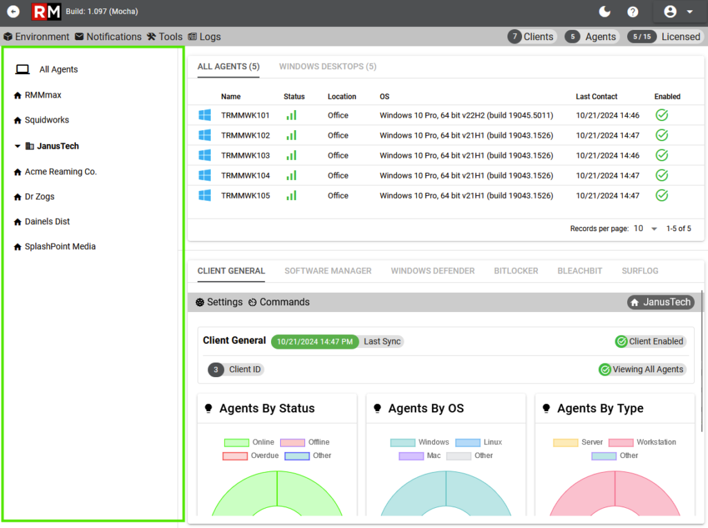Screen dimensions: 708x528
Task: Click the RM logo icon
Action: tap(46, 12)
